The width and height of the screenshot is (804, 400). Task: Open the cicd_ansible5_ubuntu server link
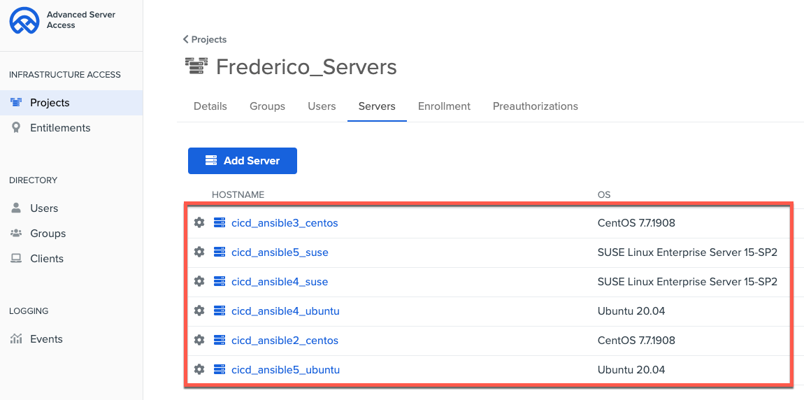pos(285,370)
